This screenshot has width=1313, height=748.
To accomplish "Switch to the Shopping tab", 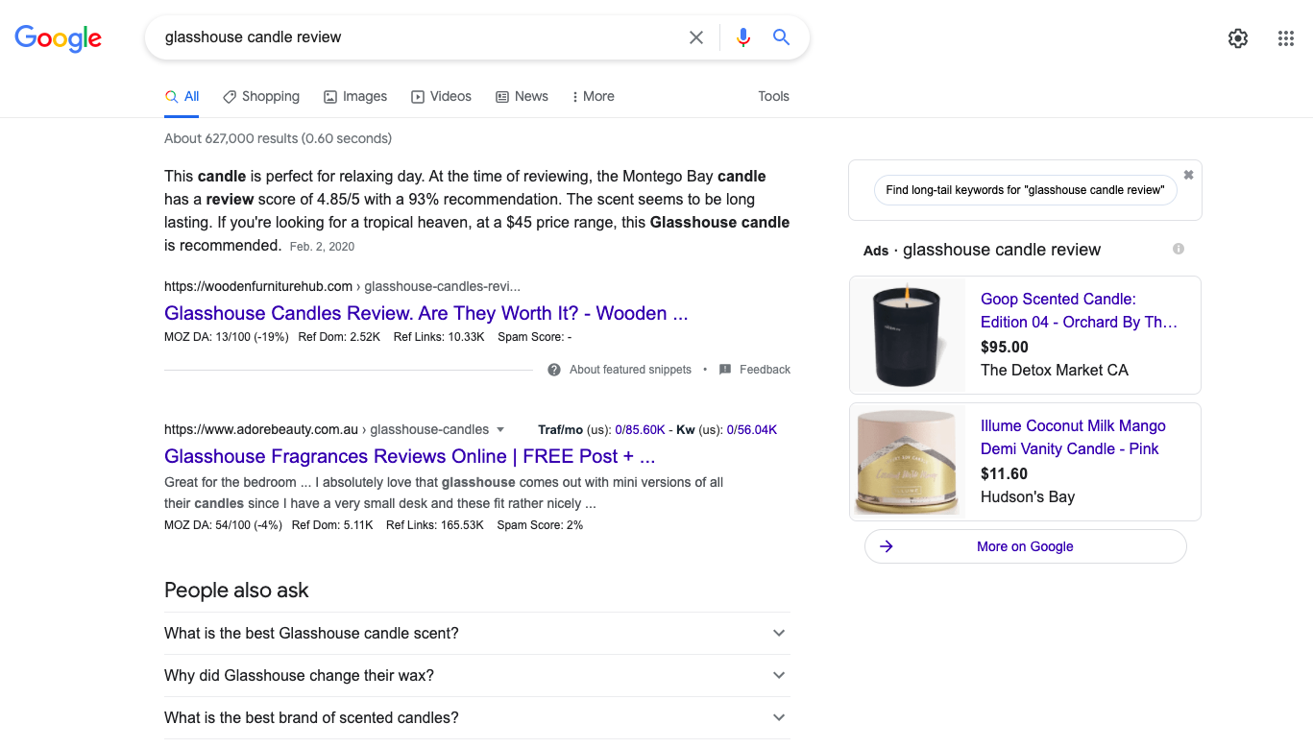I will 261,96.
